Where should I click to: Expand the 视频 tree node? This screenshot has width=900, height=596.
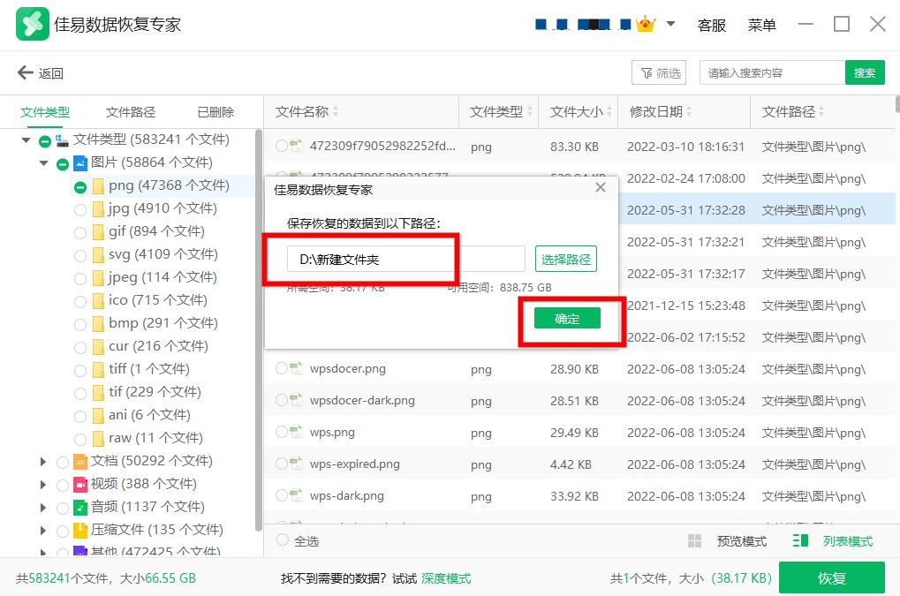(43, 485)
